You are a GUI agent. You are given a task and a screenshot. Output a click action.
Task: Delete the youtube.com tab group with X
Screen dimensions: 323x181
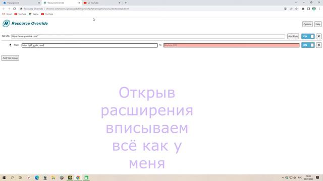click(318, 36)
